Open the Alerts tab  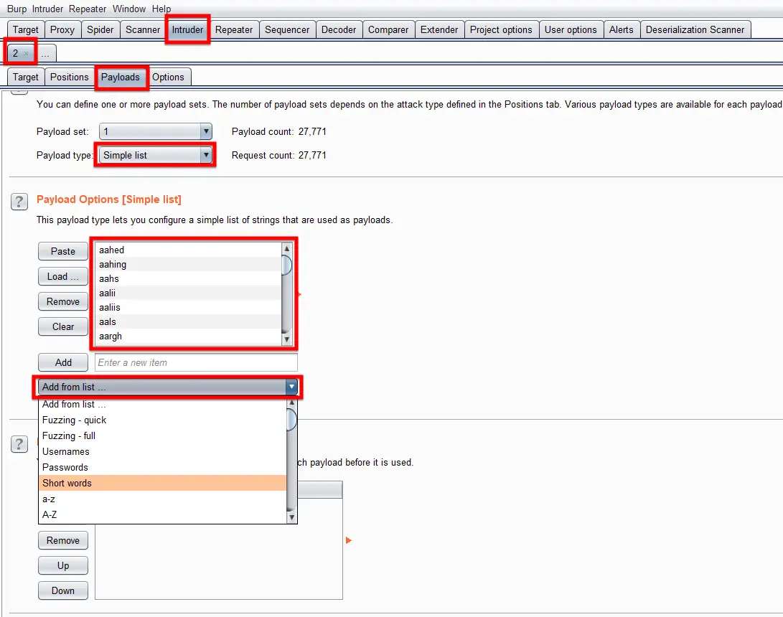pyautogui.click(x=622, y=30)
